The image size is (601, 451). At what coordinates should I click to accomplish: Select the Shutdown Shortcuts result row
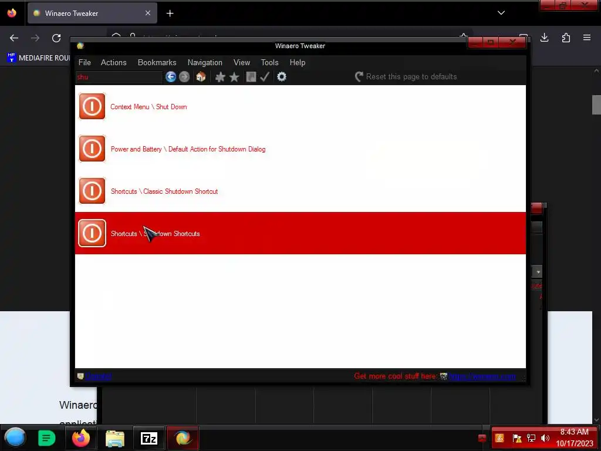[x=300, y=233]
